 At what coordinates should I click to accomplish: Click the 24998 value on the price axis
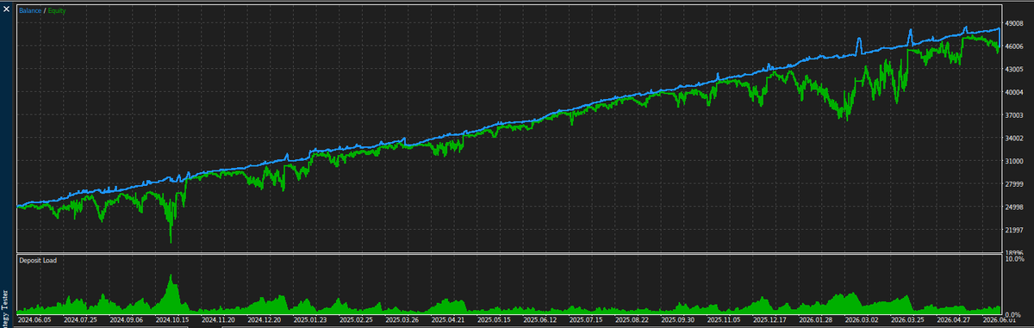pos(1014,207)
